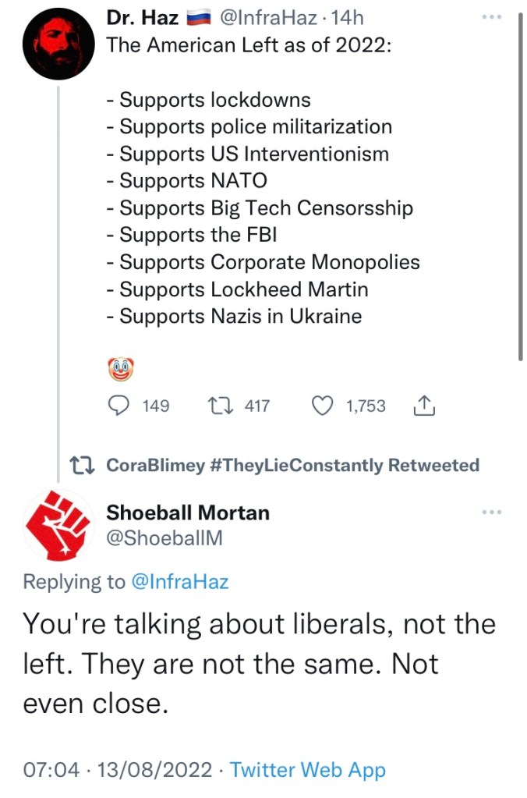
Task: Click the 14h tweet time
Action: point(348,18)
